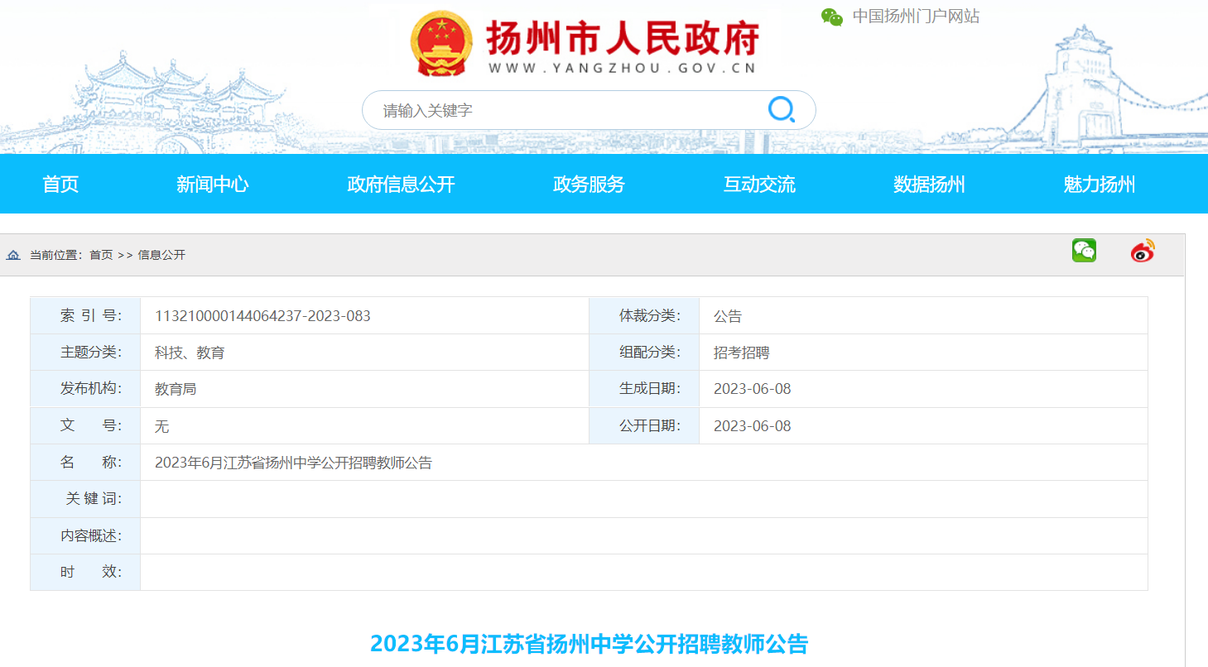Click the home icon in breadcrumb
Screen dimensions: 1208x667
point(13,255)
